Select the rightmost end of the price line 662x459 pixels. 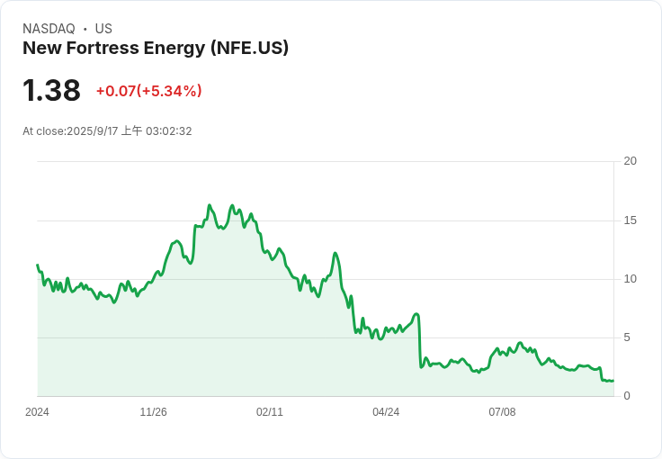pos(613,381)
